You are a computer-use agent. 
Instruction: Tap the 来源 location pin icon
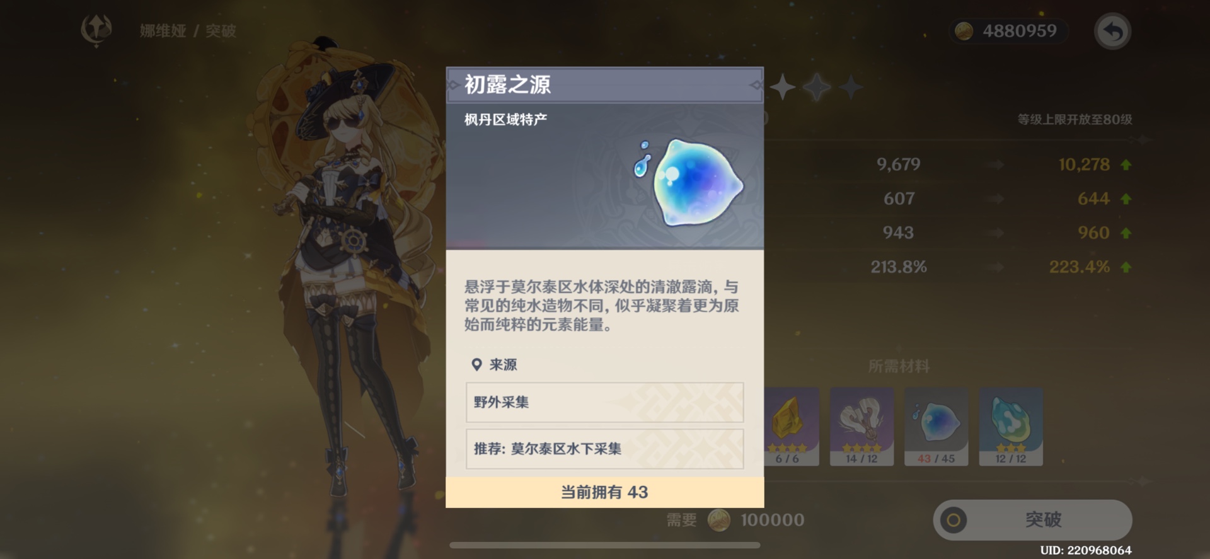476,364
